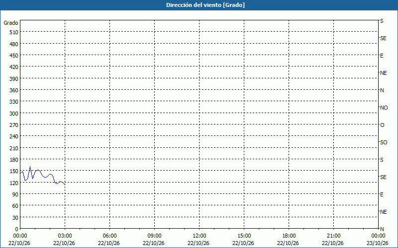Select the 240 value on the degree axis

[x=14, y=137]
